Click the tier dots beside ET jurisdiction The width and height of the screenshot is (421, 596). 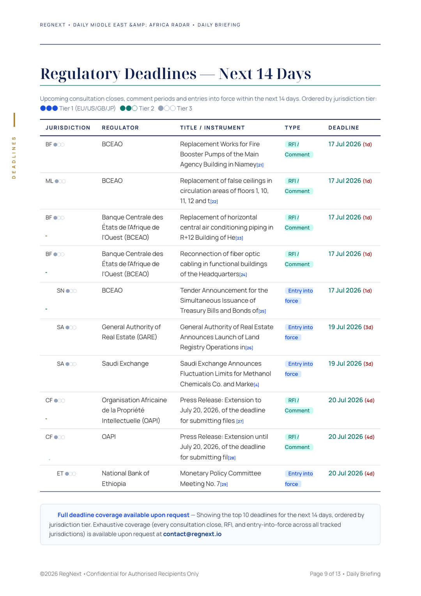(x=71, y=474)
